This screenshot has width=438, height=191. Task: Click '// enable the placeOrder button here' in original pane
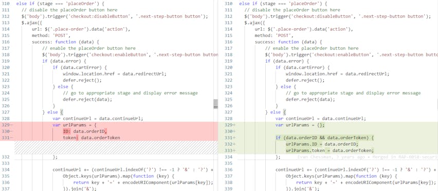click(89, 48)
